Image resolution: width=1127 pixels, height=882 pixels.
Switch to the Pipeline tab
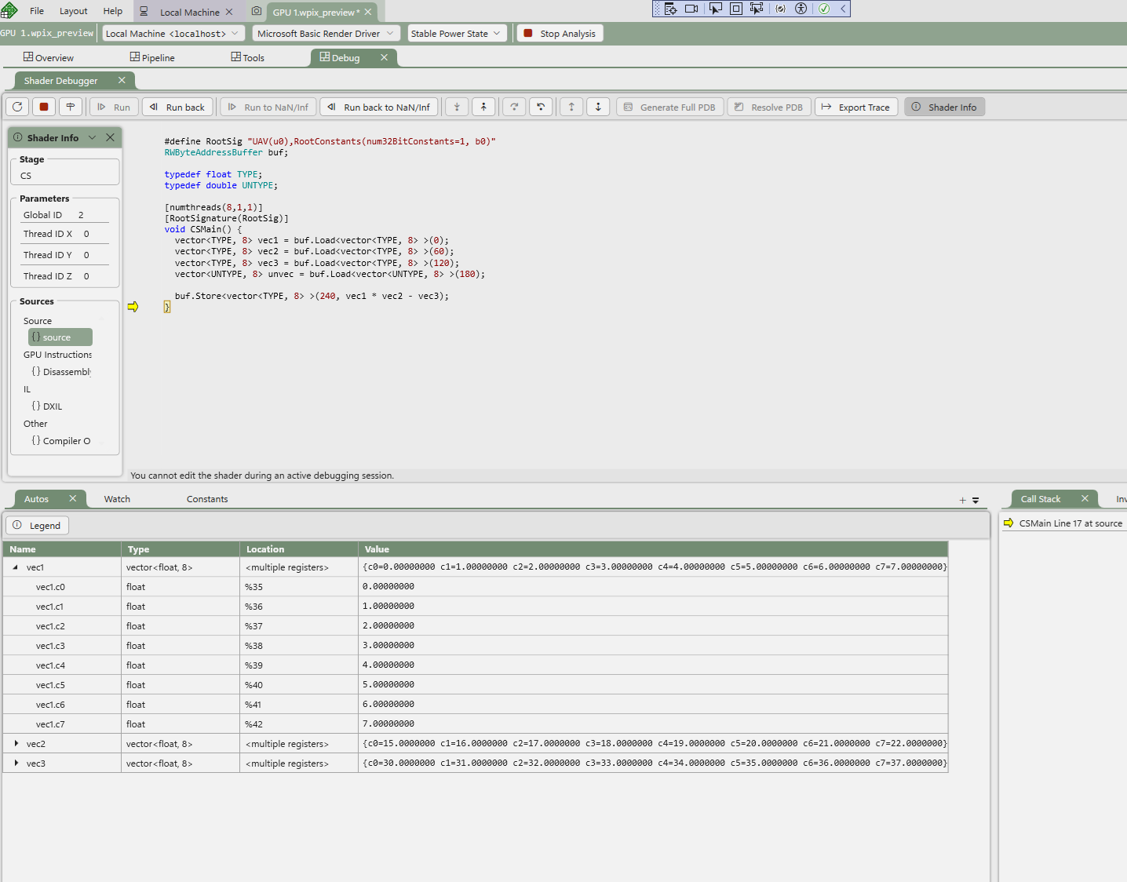152,58
